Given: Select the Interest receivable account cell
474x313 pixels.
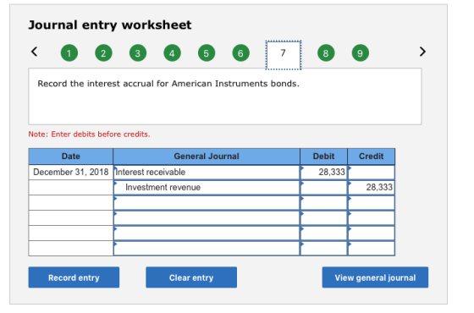Looking at the screenshot, I should point(207,173).
